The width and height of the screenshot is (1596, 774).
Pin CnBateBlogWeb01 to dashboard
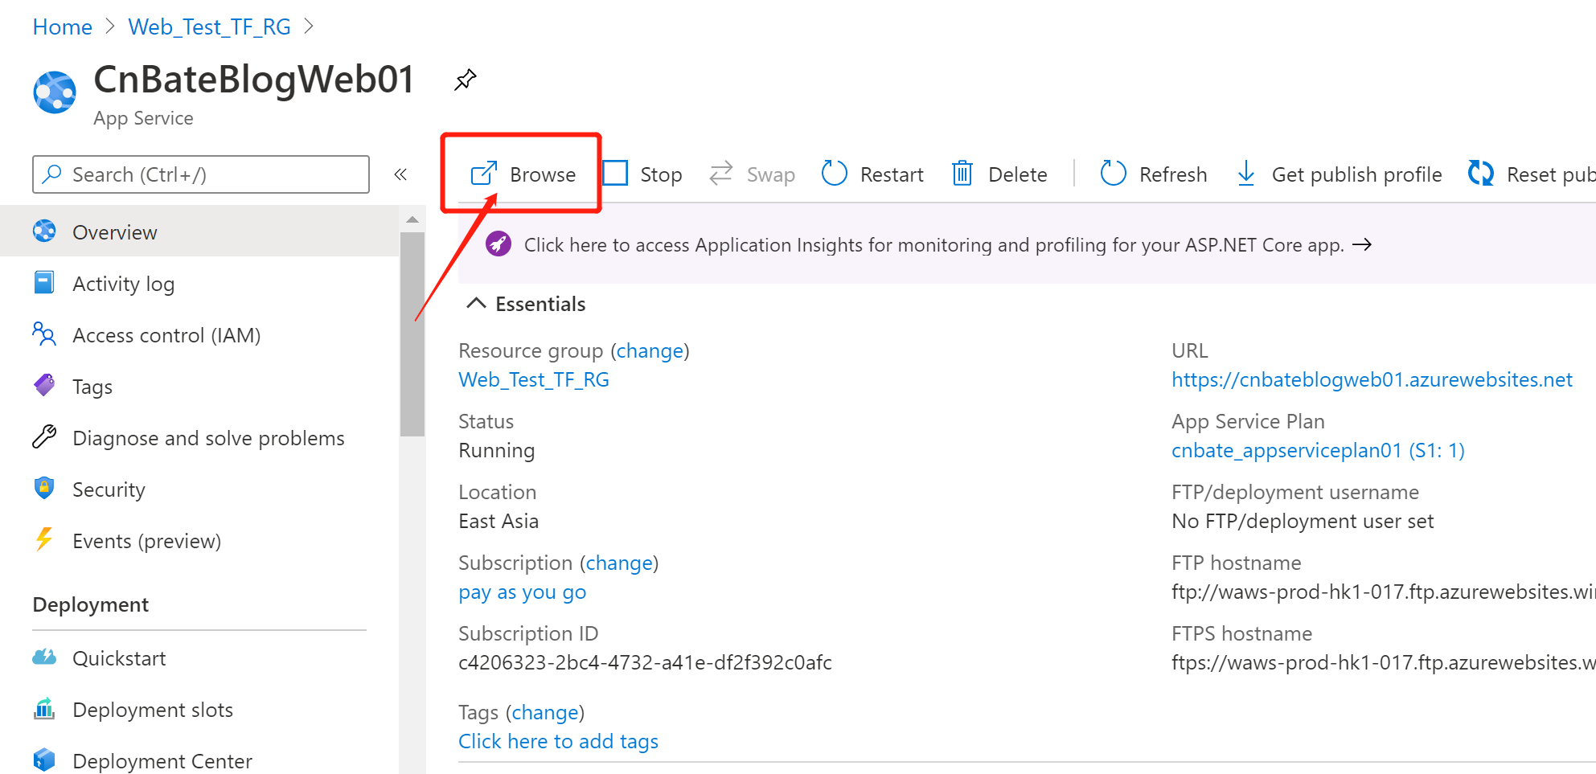click(x=466, y=80)
